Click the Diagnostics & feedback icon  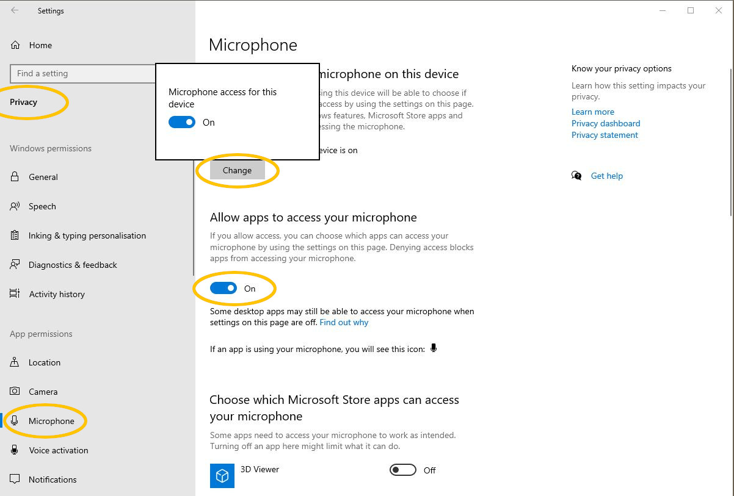click(15, 265)
